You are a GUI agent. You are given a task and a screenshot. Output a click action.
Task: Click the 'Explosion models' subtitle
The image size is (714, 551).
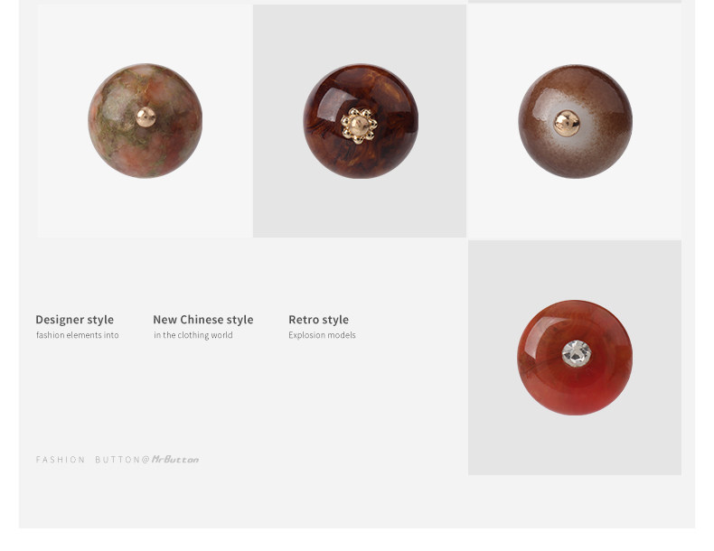tap(322, 335)
